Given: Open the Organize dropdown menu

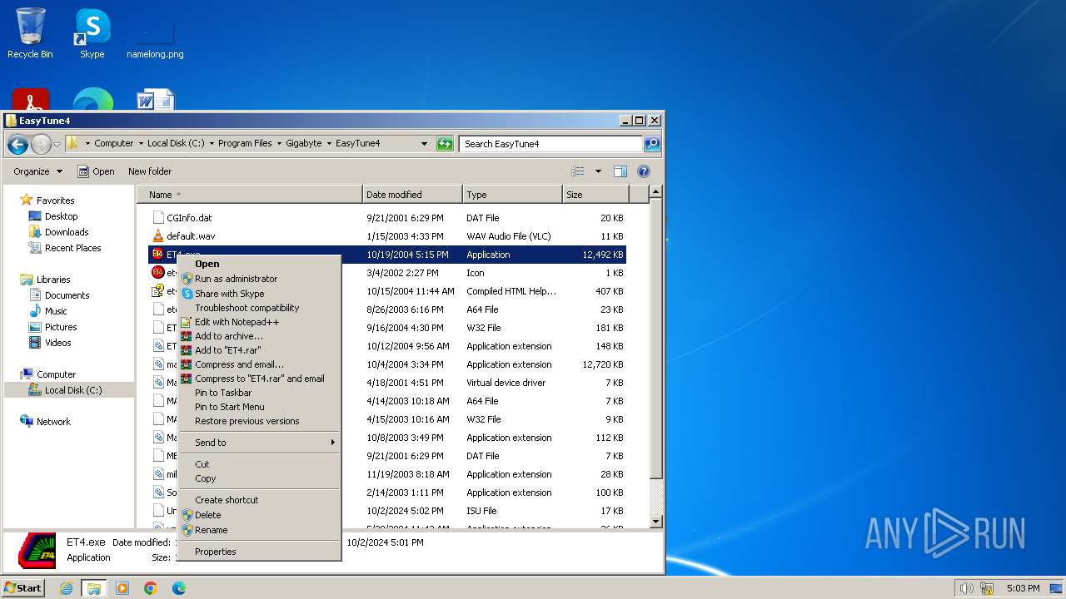Looking at the screenshot, I should (37, 171).
